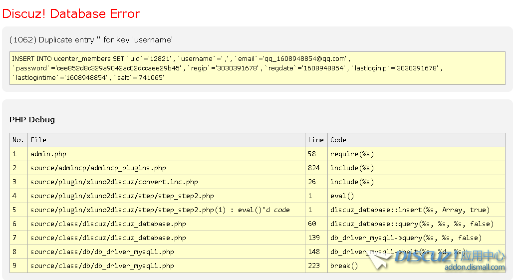
Task: Click the "eval()'d code" file cell
Action: click(167, 210)
